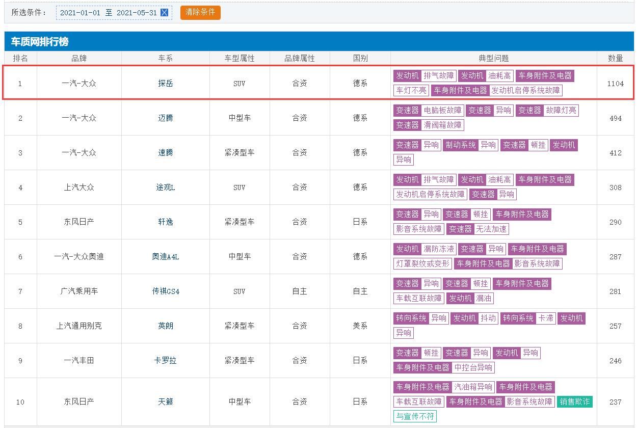
Task: Click 油耗高 tag in the 途观L row
Action: 499,180
